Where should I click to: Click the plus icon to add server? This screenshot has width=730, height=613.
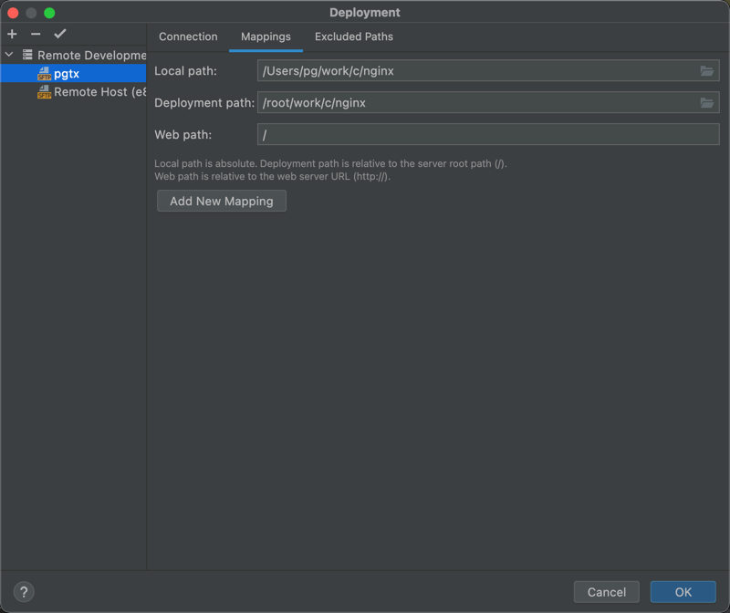click(12, 34)
